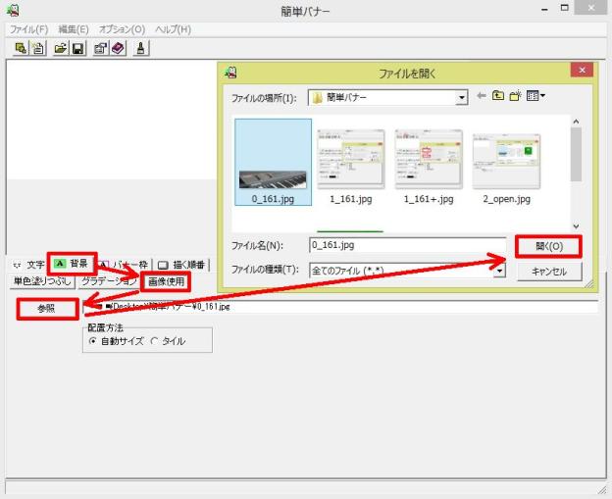Click the open folder toolbar icon

[x=61, y=48]
